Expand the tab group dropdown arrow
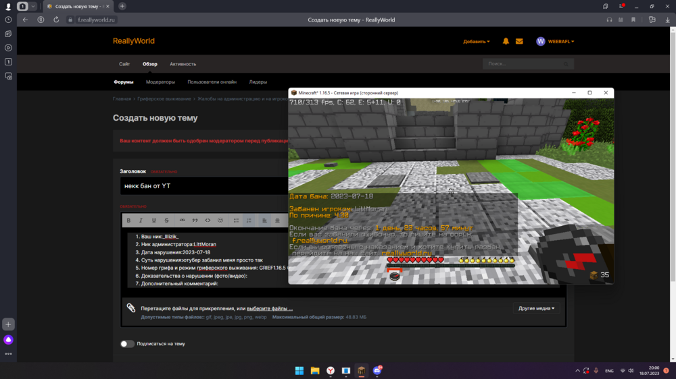Image resolution: width=676 pixels, height=379 pixels. 32,7
